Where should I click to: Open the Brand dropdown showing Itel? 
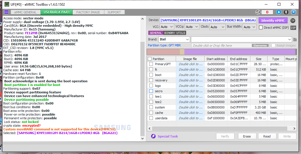point(174,40)
